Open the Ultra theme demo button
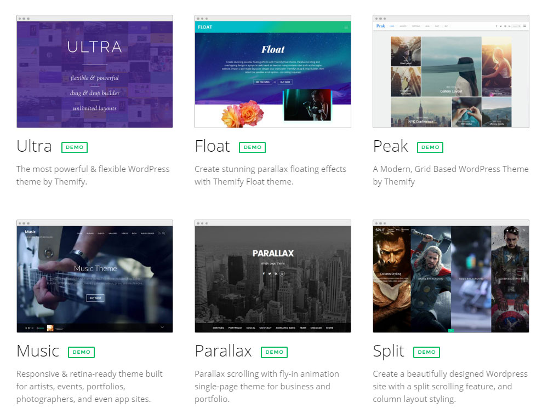The width and height of the screenshot is (548, 414). point(75,147)
